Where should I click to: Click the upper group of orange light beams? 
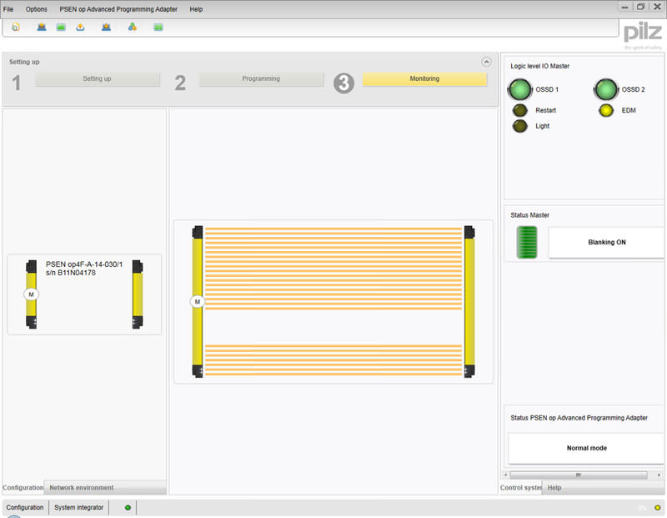click(x=333, y=269)
